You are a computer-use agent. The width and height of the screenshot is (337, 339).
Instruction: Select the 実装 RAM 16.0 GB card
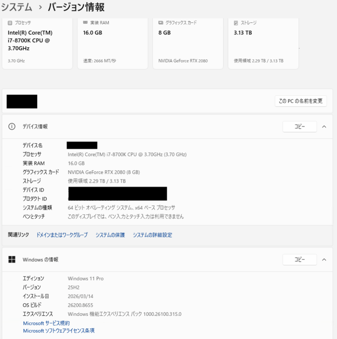112,43
